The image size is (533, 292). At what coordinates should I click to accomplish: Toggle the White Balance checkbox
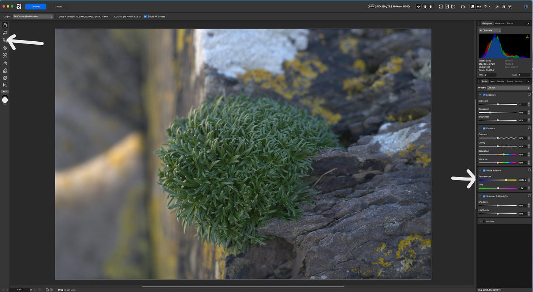pos(484,171)
